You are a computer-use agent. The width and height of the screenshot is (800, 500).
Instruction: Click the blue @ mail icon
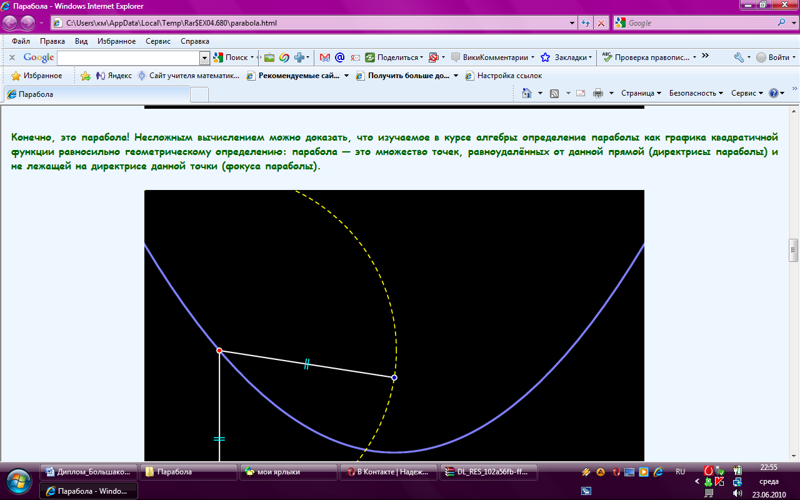click(340, 57)
